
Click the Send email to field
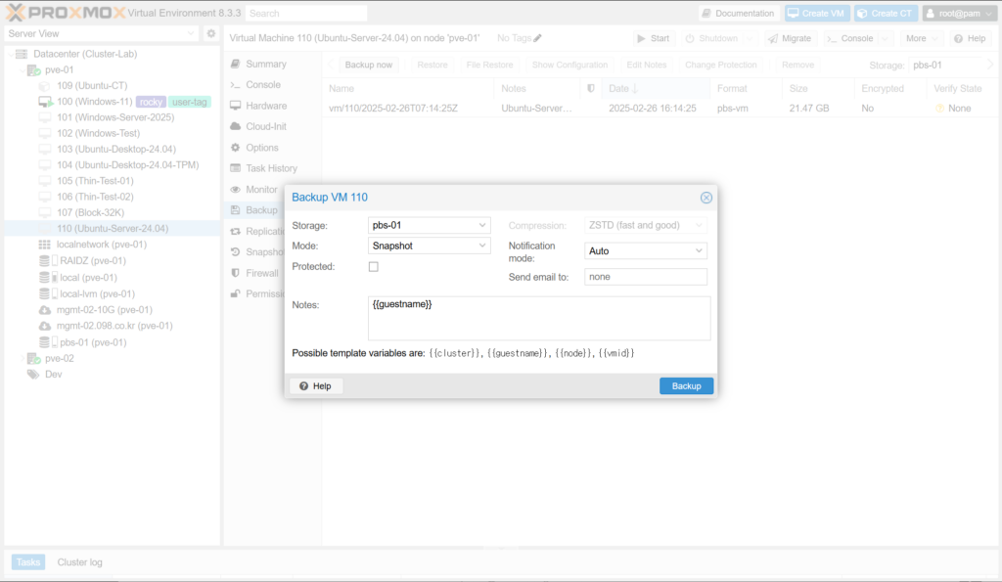[x=645, y=277]
